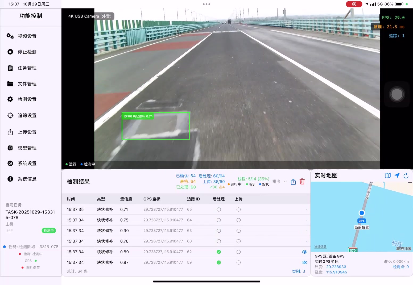Click the 停止检测 stop icon
413x285 pixels.
pyautogui.click(x=10, y=52)
